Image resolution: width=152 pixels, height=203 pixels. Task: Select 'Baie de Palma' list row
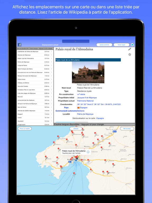(x=35, y=107)
